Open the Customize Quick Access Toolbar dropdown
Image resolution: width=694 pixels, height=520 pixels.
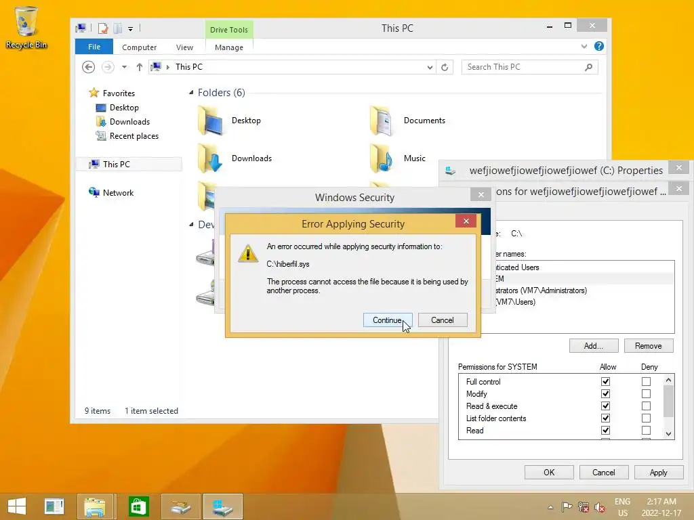click(131, 28)
